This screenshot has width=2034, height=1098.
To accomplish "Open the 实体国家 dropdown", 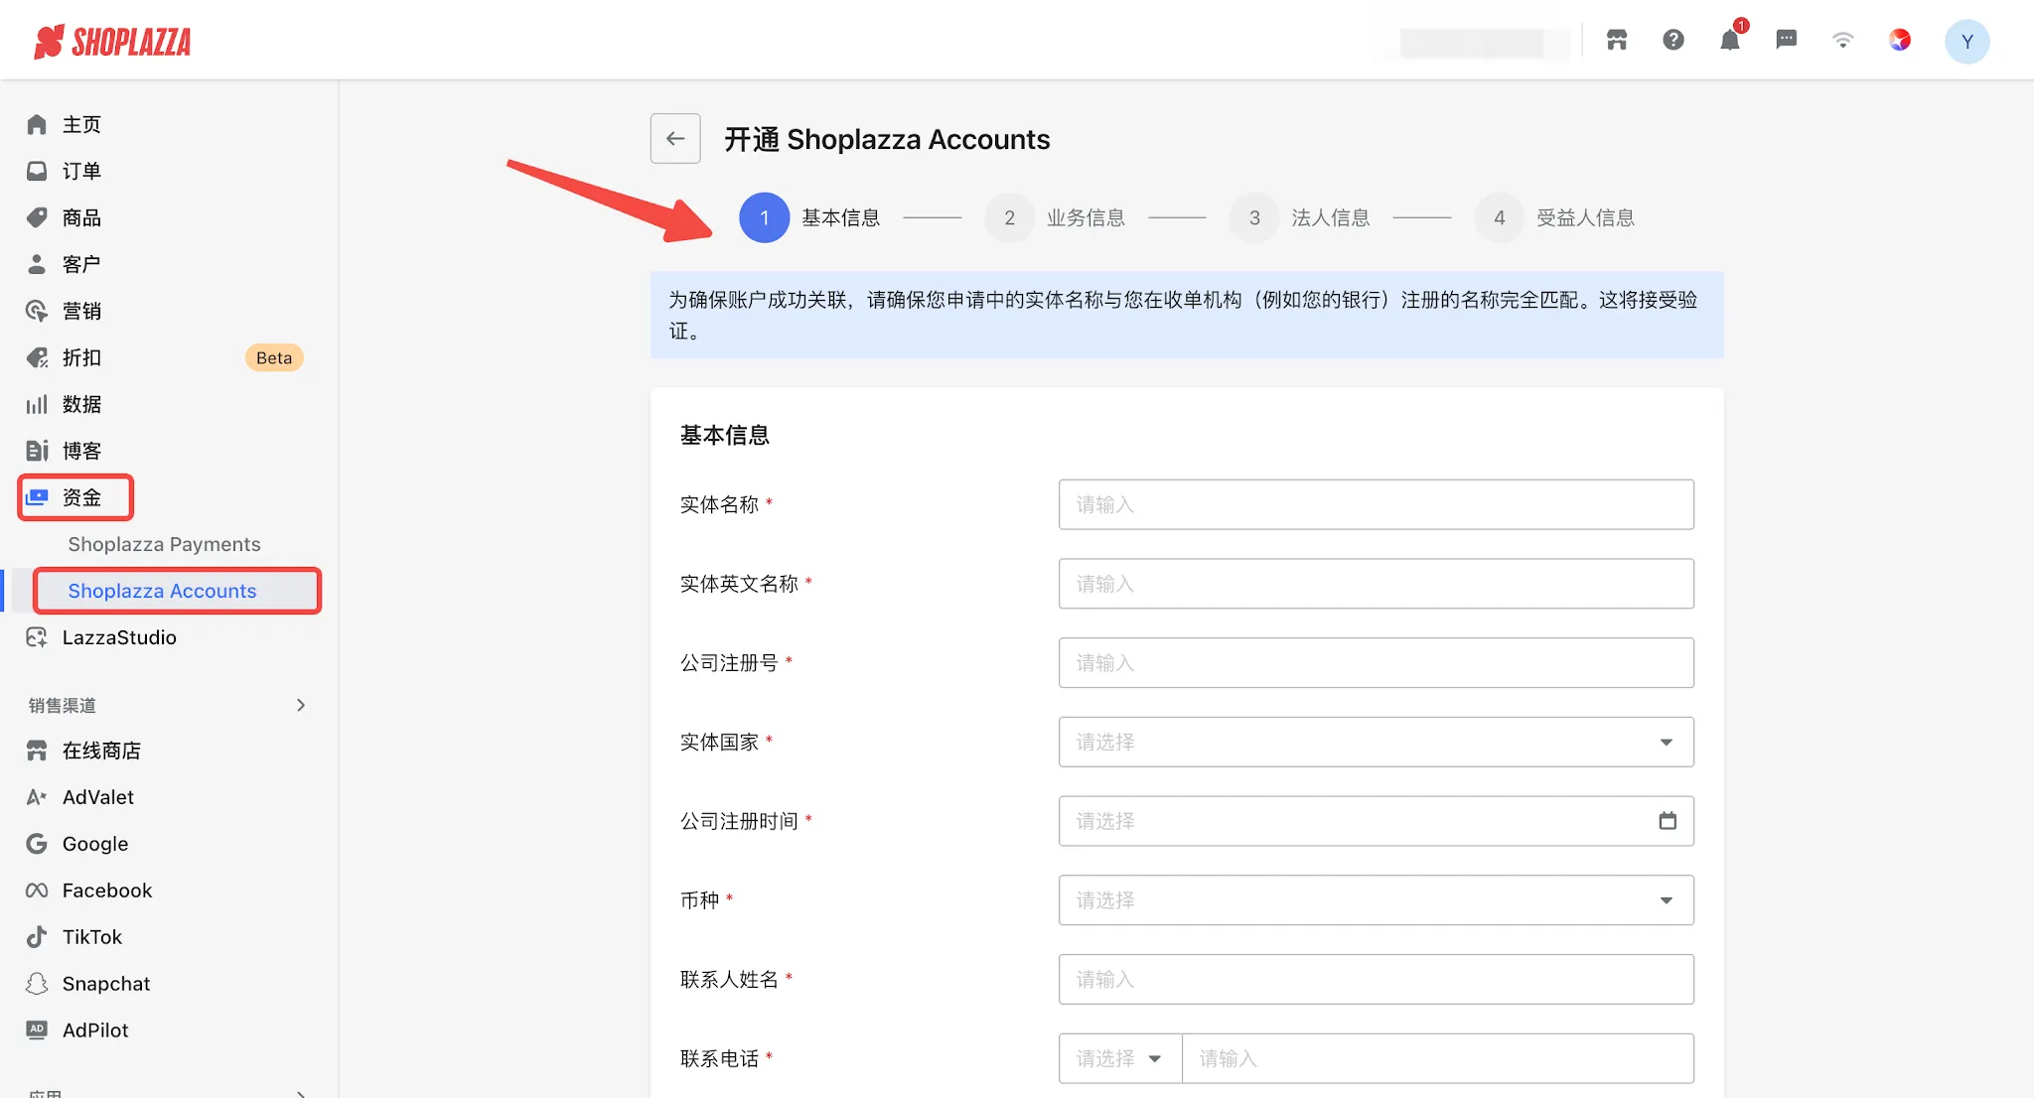I will click(x=1376, y=742).
